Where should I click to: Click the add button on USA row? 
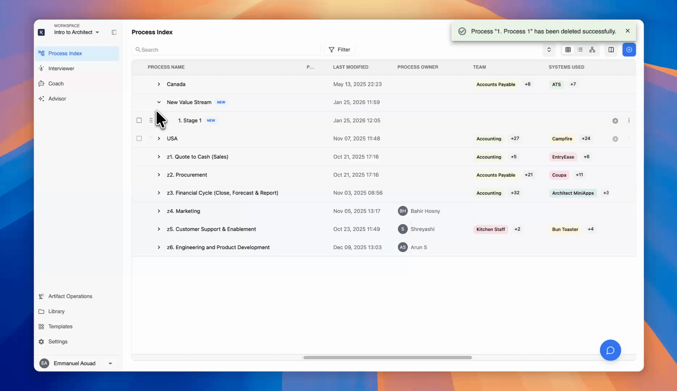point(615,139)
